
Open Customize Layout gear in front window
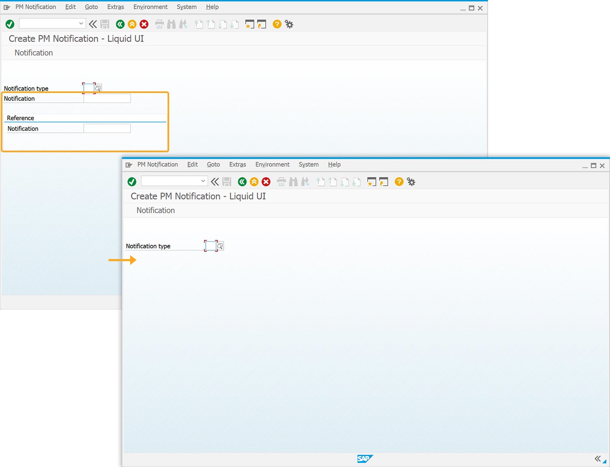[411, 182]
